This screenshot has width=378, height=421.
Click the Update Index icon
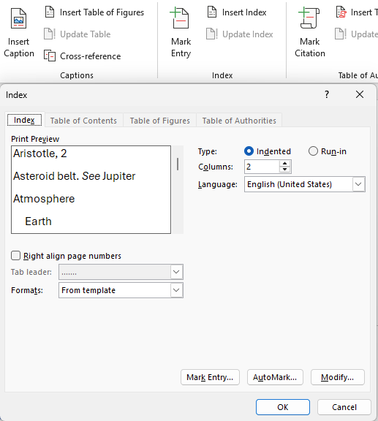pos(212,34)
